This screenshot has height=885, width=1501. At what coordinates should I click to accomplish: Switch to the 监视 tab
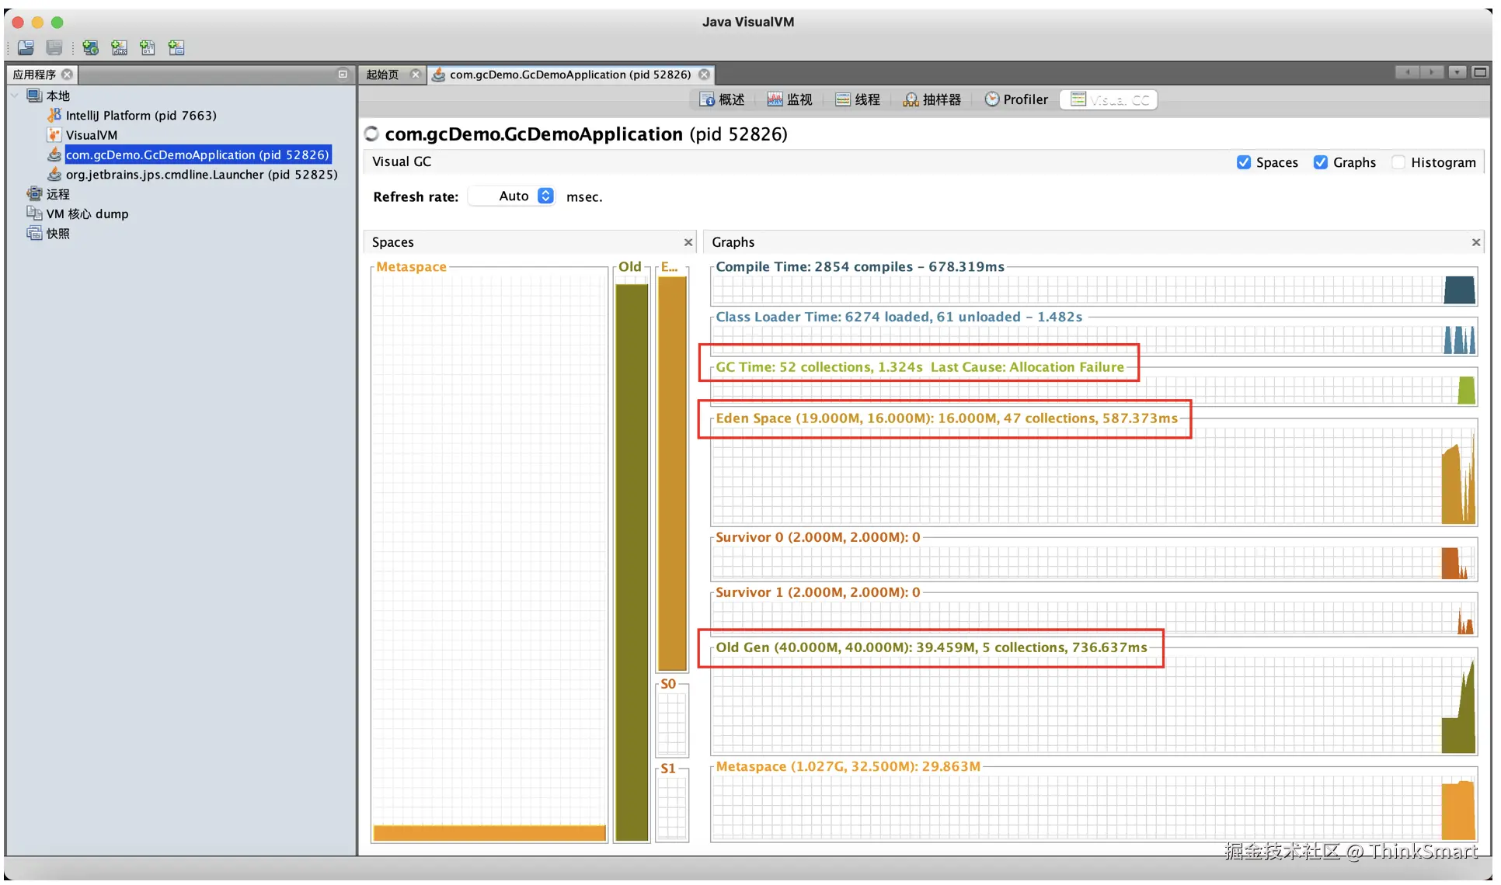(x=789, y=99)
